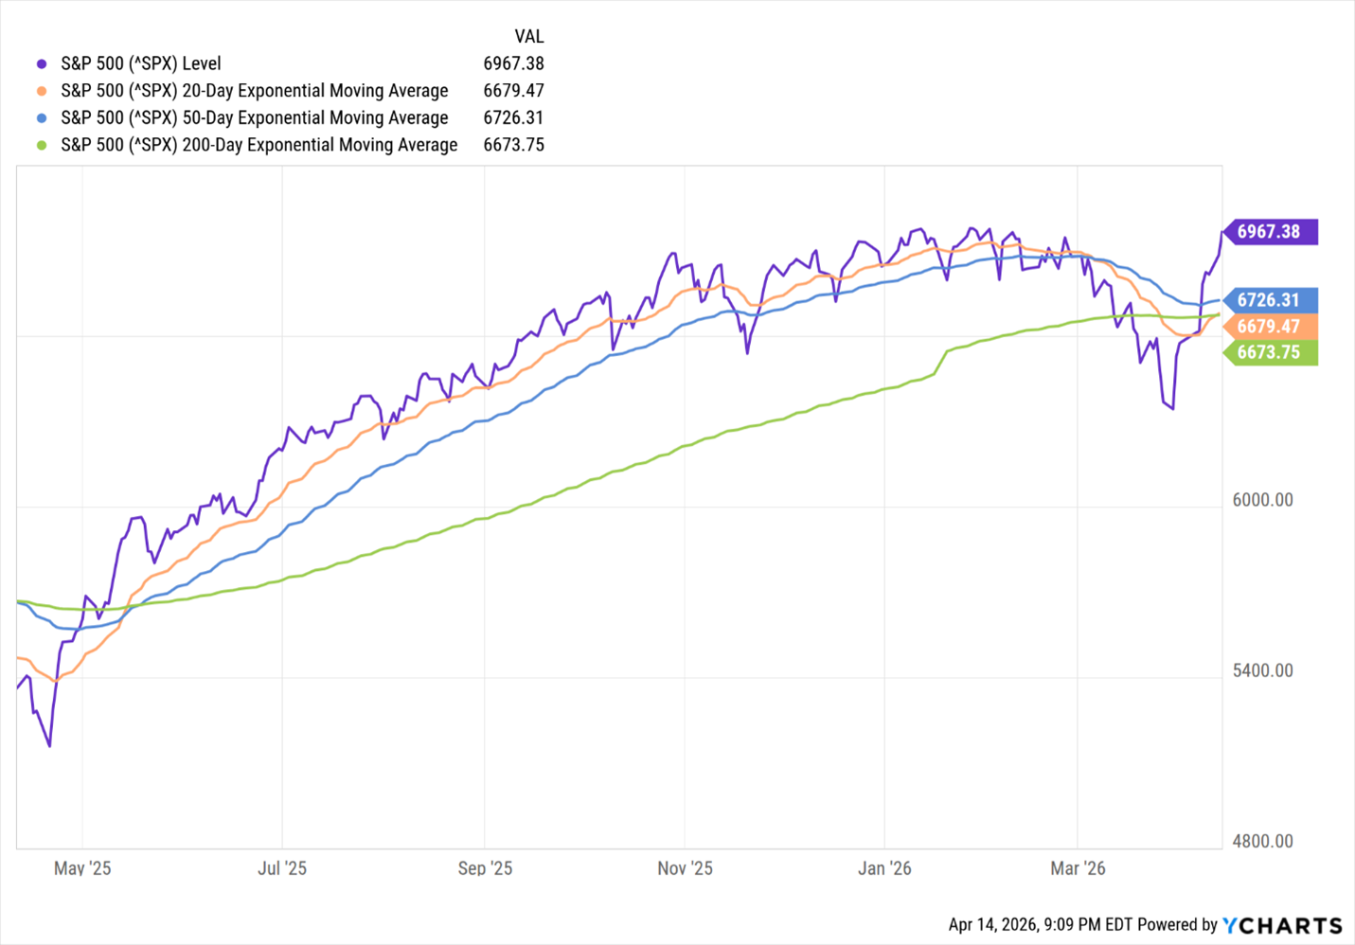Screen dimensions: 1355x945
Task: Click the Mar '26 x-axis label
Action: [1078, 868]
